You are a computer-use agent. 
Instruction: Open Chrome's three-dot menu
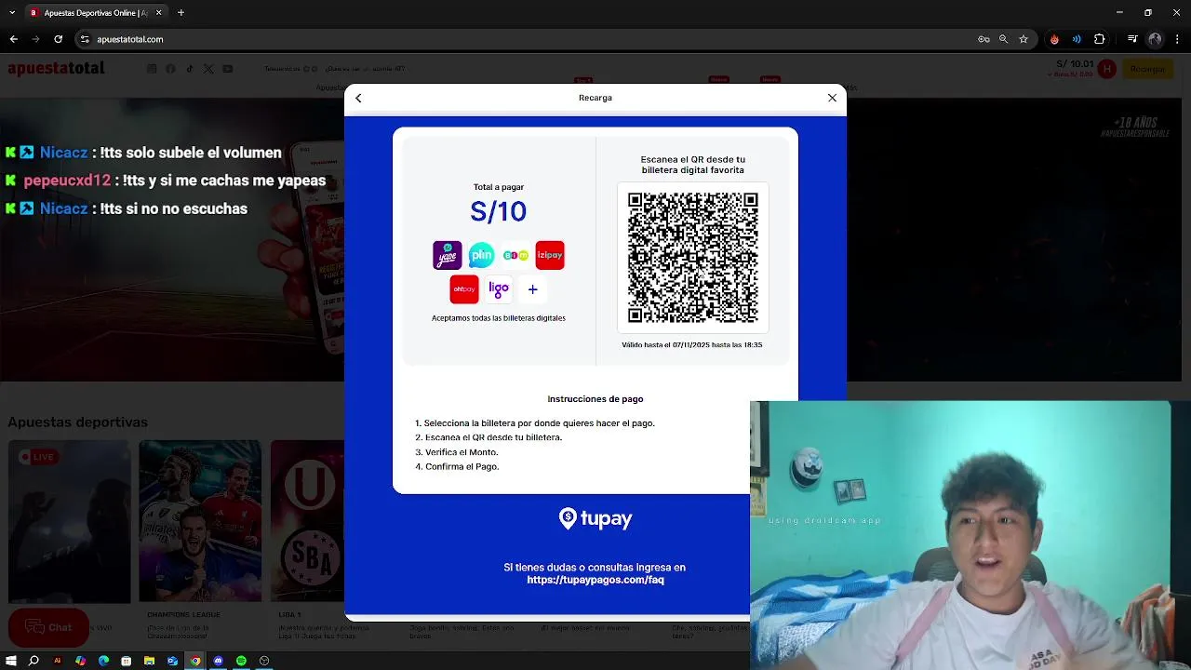[1177, 39]
